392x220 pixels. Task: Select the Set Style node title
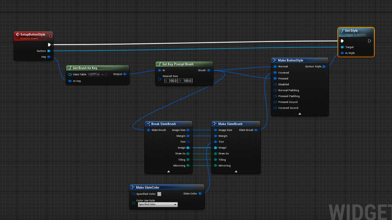point(351,31)
